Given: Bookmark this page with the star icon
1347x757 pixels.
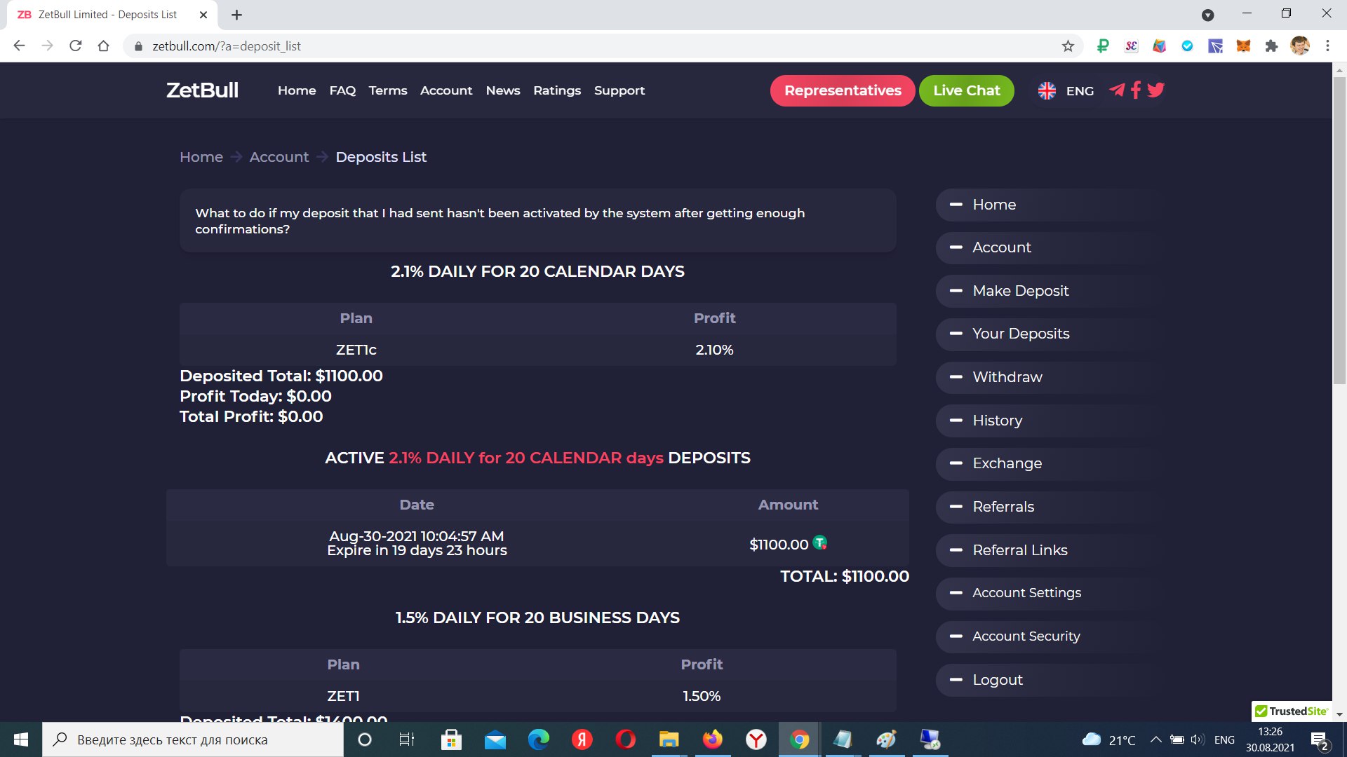Looking at the screenshot, I should [1068, 46].
